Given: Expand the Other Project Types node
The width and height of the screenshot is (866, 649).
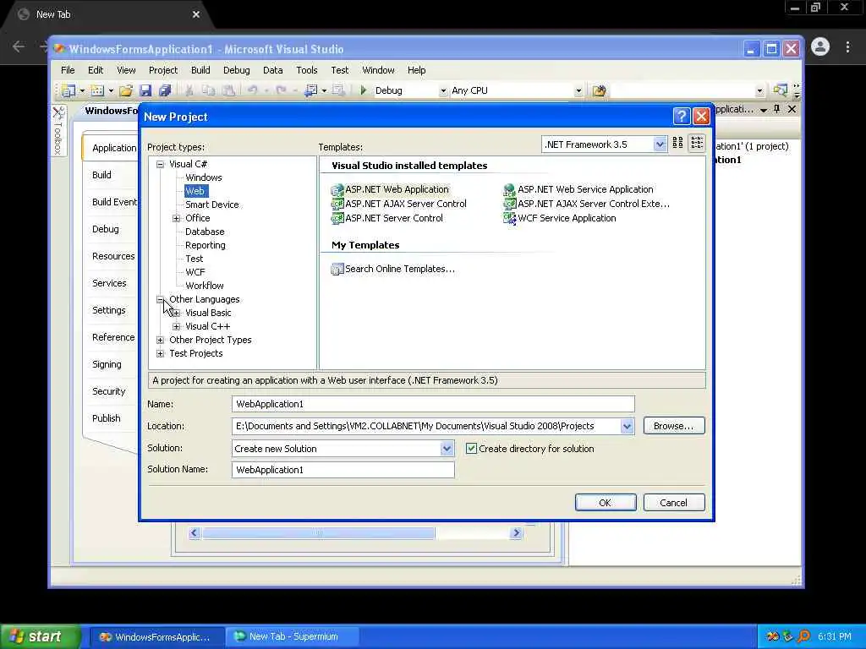Looking at the screenshot, I should coord(160,340).
